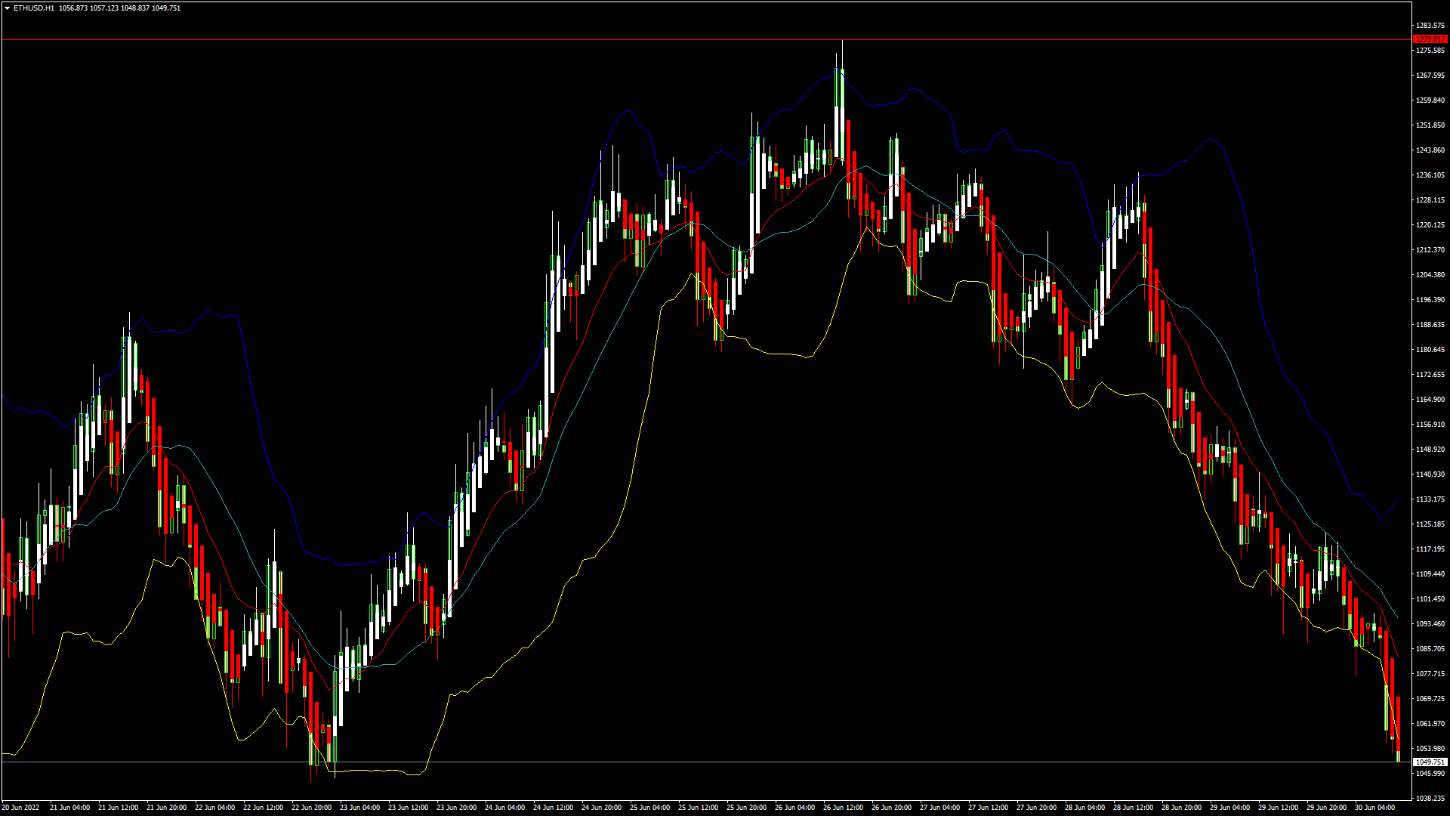This screenshot has width=1450, height=816.
Task: Click the 1220.125 price axis label
Action: pyautogui.click(x=1430, y=225)
